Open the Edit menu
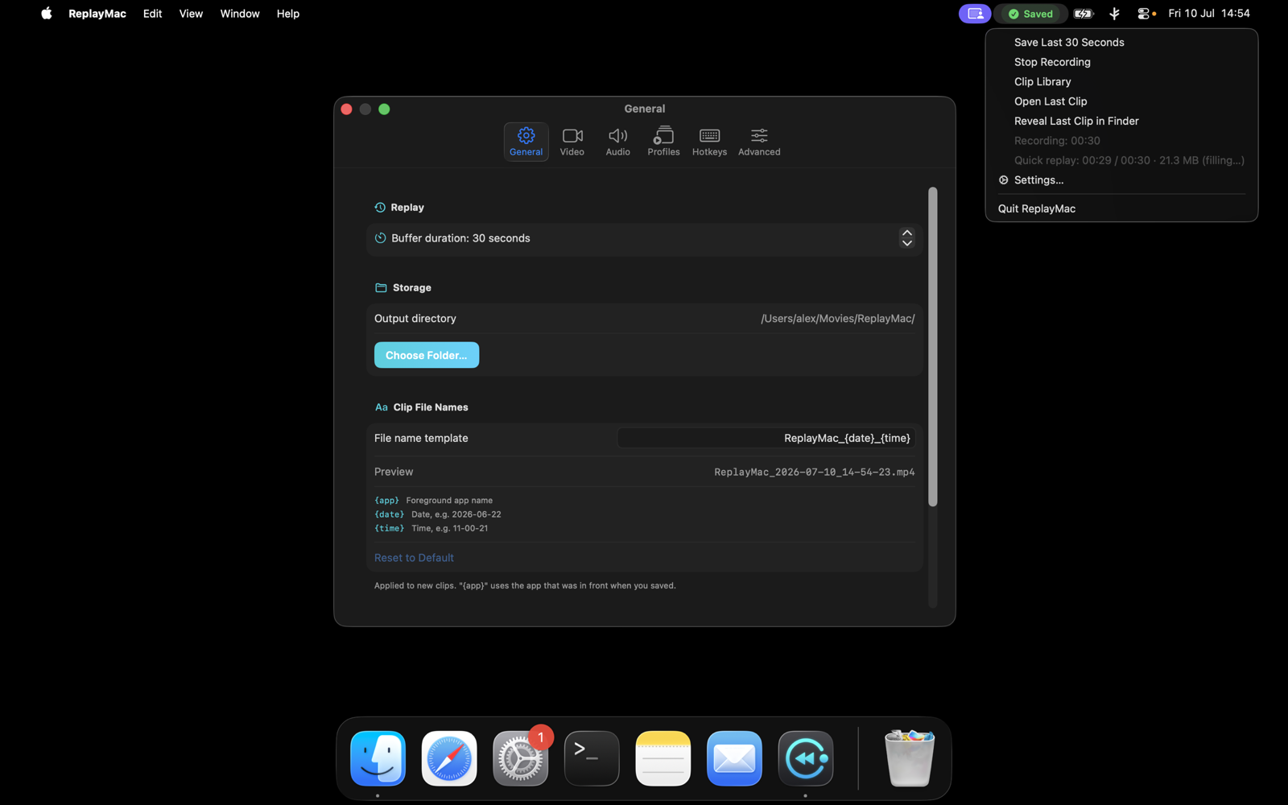The image size is (1288, 805). [x=152, y=14]
